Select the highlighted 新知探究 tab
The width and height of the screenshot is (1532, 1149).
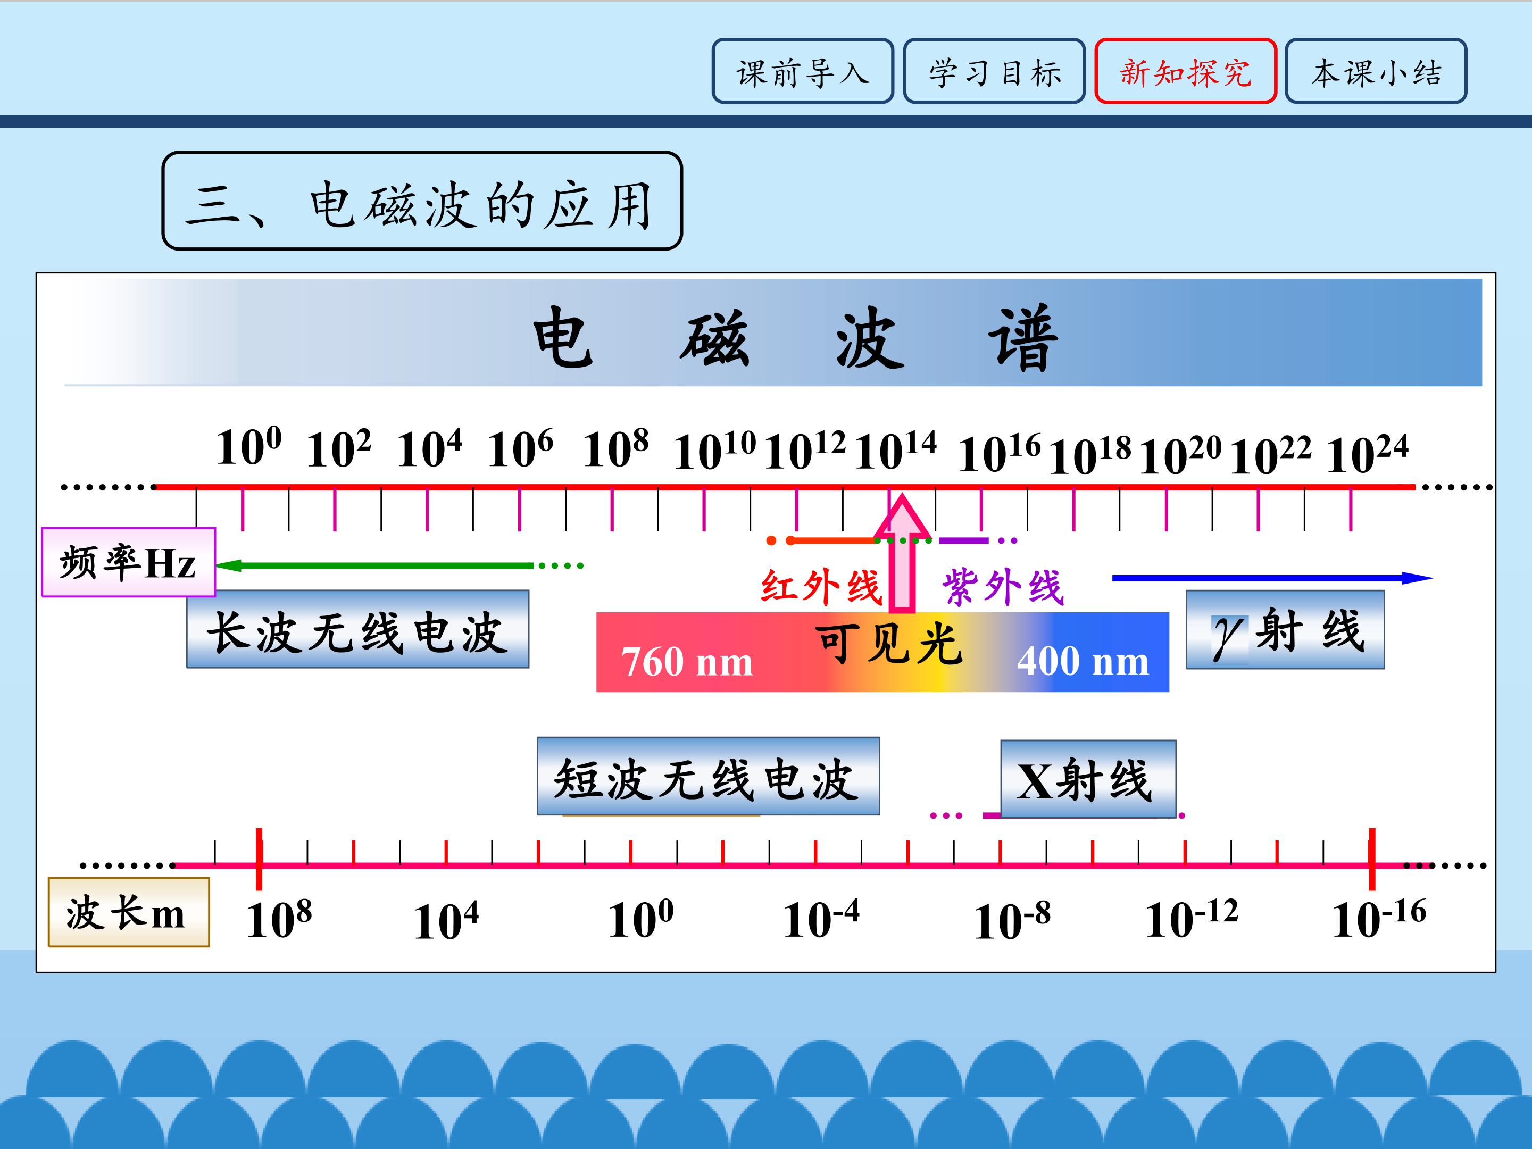click(x=1185, y=71)
